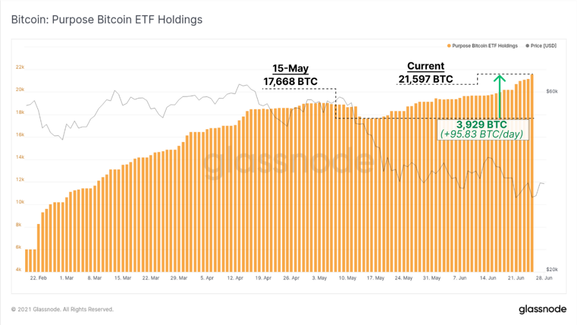Click the 21,597 BTC label

426,79
